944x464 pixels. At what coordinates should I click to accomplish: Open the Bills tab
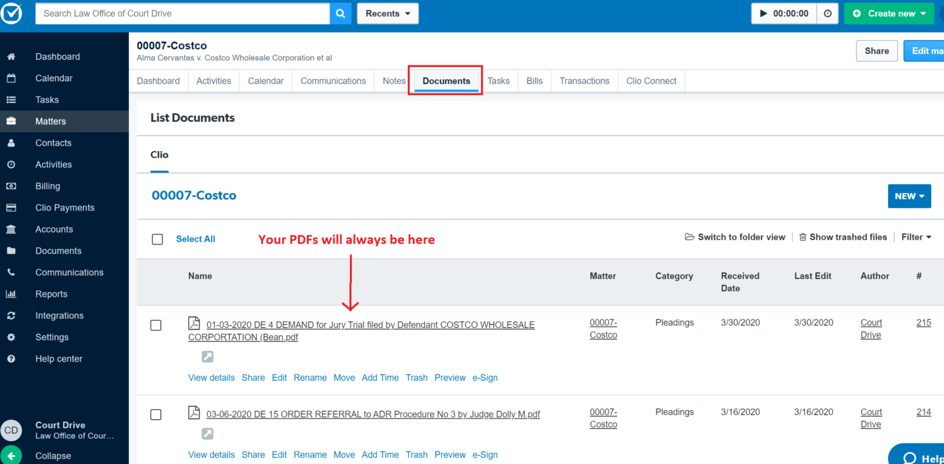(x=534, y=80)
